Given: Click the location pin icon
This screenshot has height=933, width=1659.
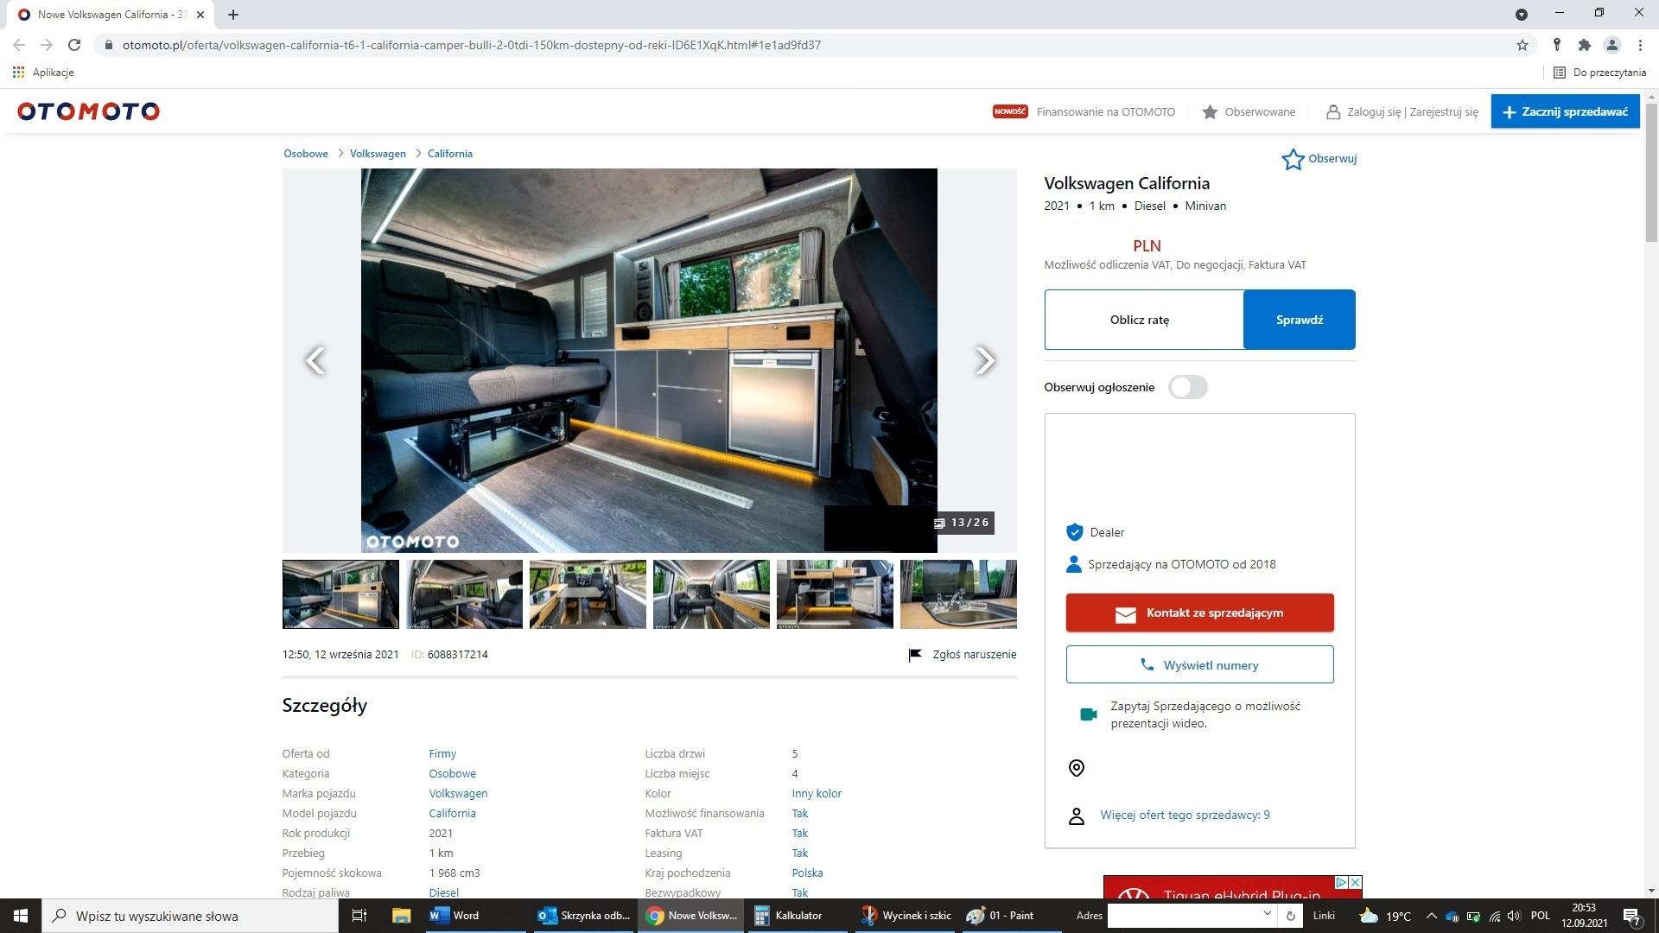Looking at the screenshot, I should pyautogui.click(x=1077, y=768).
